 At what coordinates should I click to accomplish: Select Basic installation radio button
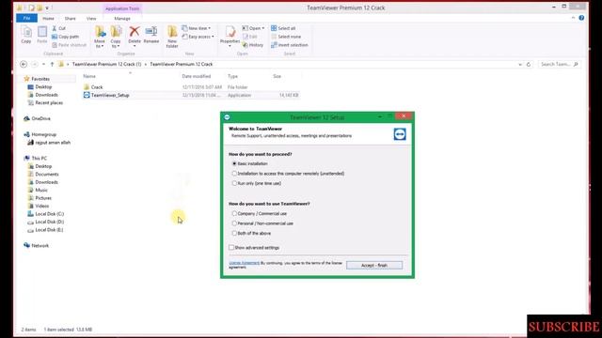234,163
